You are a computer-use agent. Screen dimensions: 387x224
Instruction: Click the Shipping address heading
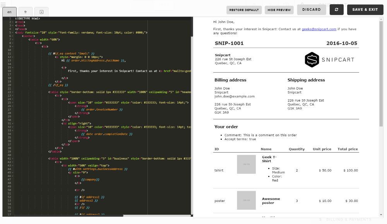[x=306, y=80]
